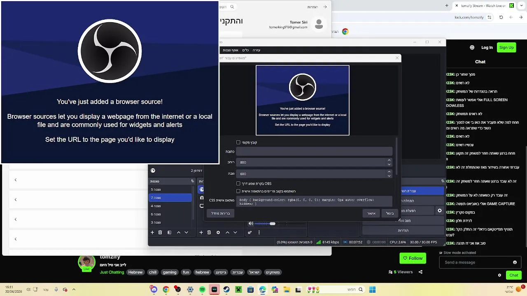The height and width of the screenshot is (296, 527).
Task: Click the Tomer Siri profile avatar
Action: [319, 24]
